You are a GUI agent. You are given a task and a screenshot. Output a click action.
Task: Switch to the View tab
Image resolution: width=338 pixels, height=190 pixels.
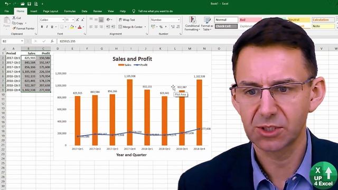coord(110,11)
